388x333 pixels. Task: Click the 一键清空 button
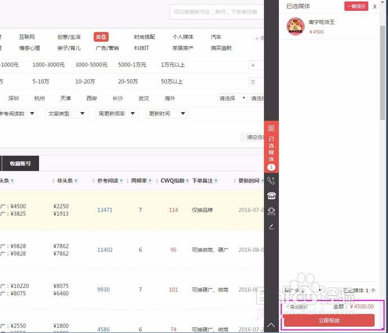click(x=356, y=6)
